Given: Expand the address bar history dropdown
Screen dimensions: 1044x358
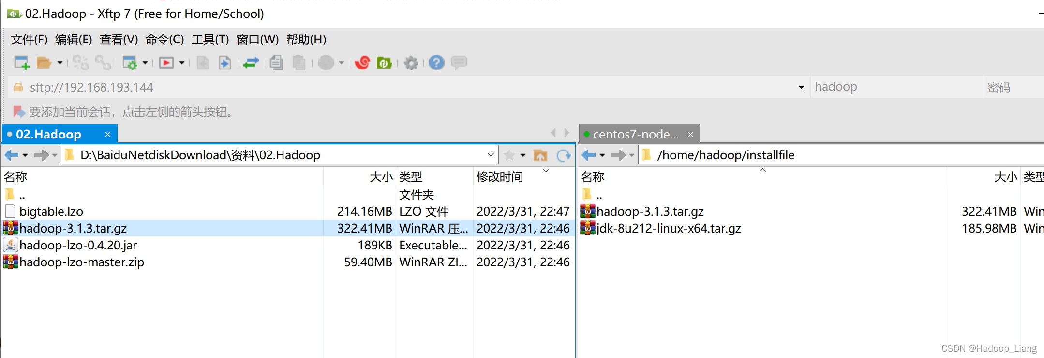Looking at the screenshot, I should [801, 87].
